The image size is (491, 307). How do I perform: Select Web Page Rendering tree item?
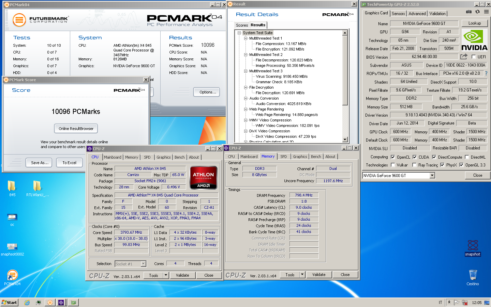point(266,109)
